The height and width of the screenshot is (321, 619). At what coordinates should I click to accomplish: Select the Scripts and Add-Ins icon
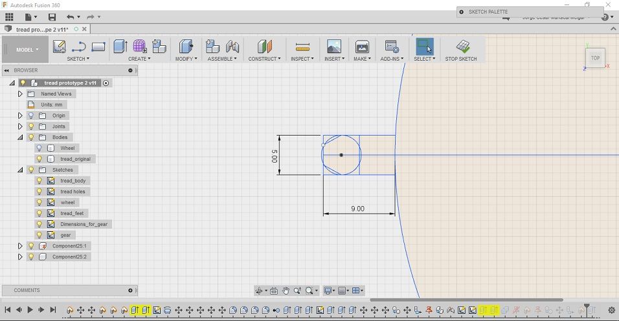click(x=392, y=47)
